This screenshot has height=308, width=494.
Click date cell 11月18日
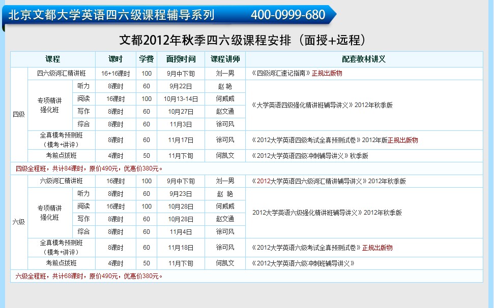pyautogui.click(x=181, y=248)
